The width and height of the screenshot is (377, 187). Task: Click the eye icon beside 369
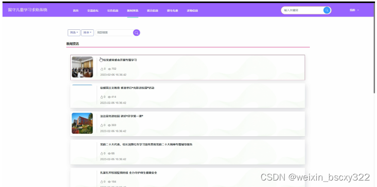coord(110,125)
